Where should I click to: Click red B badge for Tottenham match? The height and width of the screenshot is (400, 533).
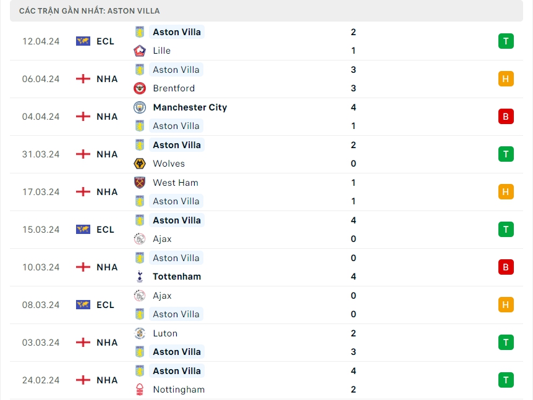[506, 267]
